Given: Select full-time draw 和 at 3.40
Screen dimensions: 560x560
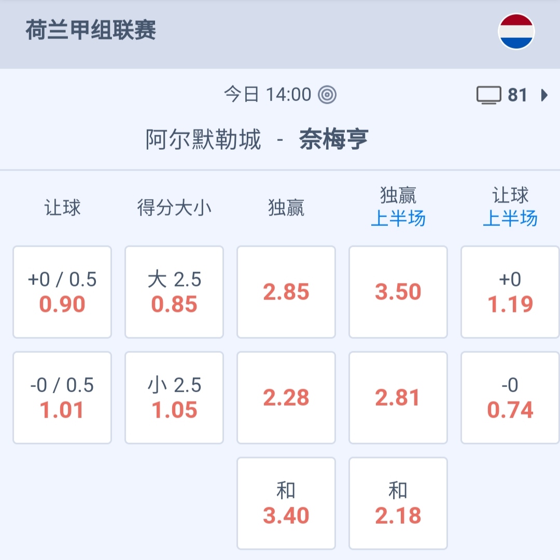Looking at the screenshot, I should coord(286,504).
